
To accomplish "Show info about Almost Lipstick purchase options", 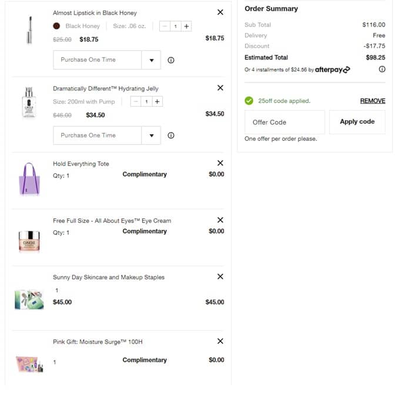I will click(171, 60).
